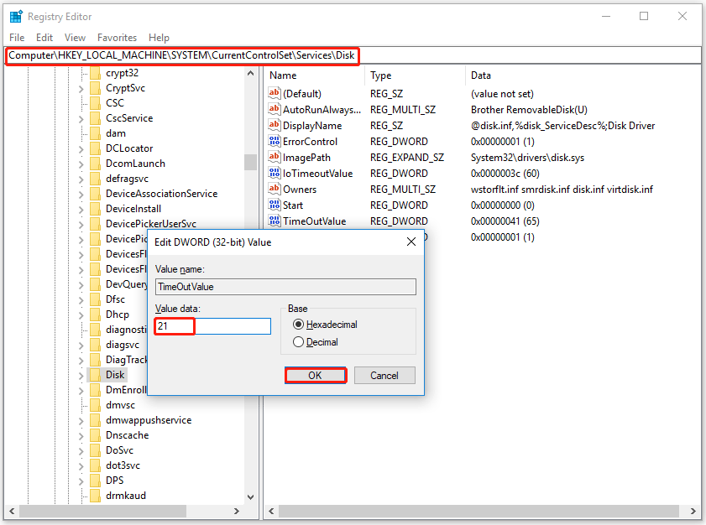706x525 pixels.
Task: Confirm the DWORD edit with OK
Action: (x=315, y=375)
